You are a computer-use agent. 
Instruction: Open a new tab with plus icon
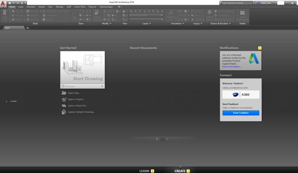coord(28,28)
